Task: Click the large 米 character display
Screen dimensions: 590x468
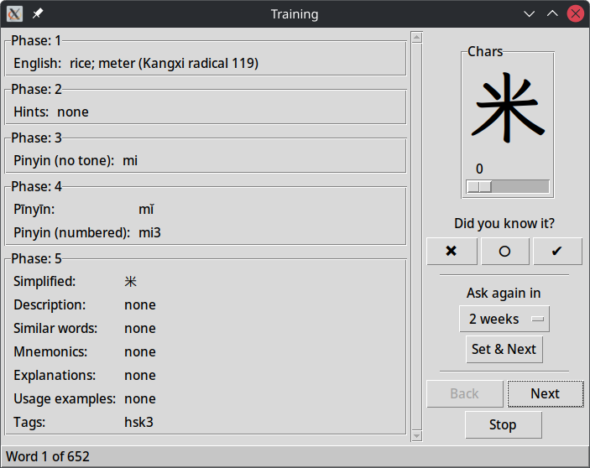Action: [507, 108]
